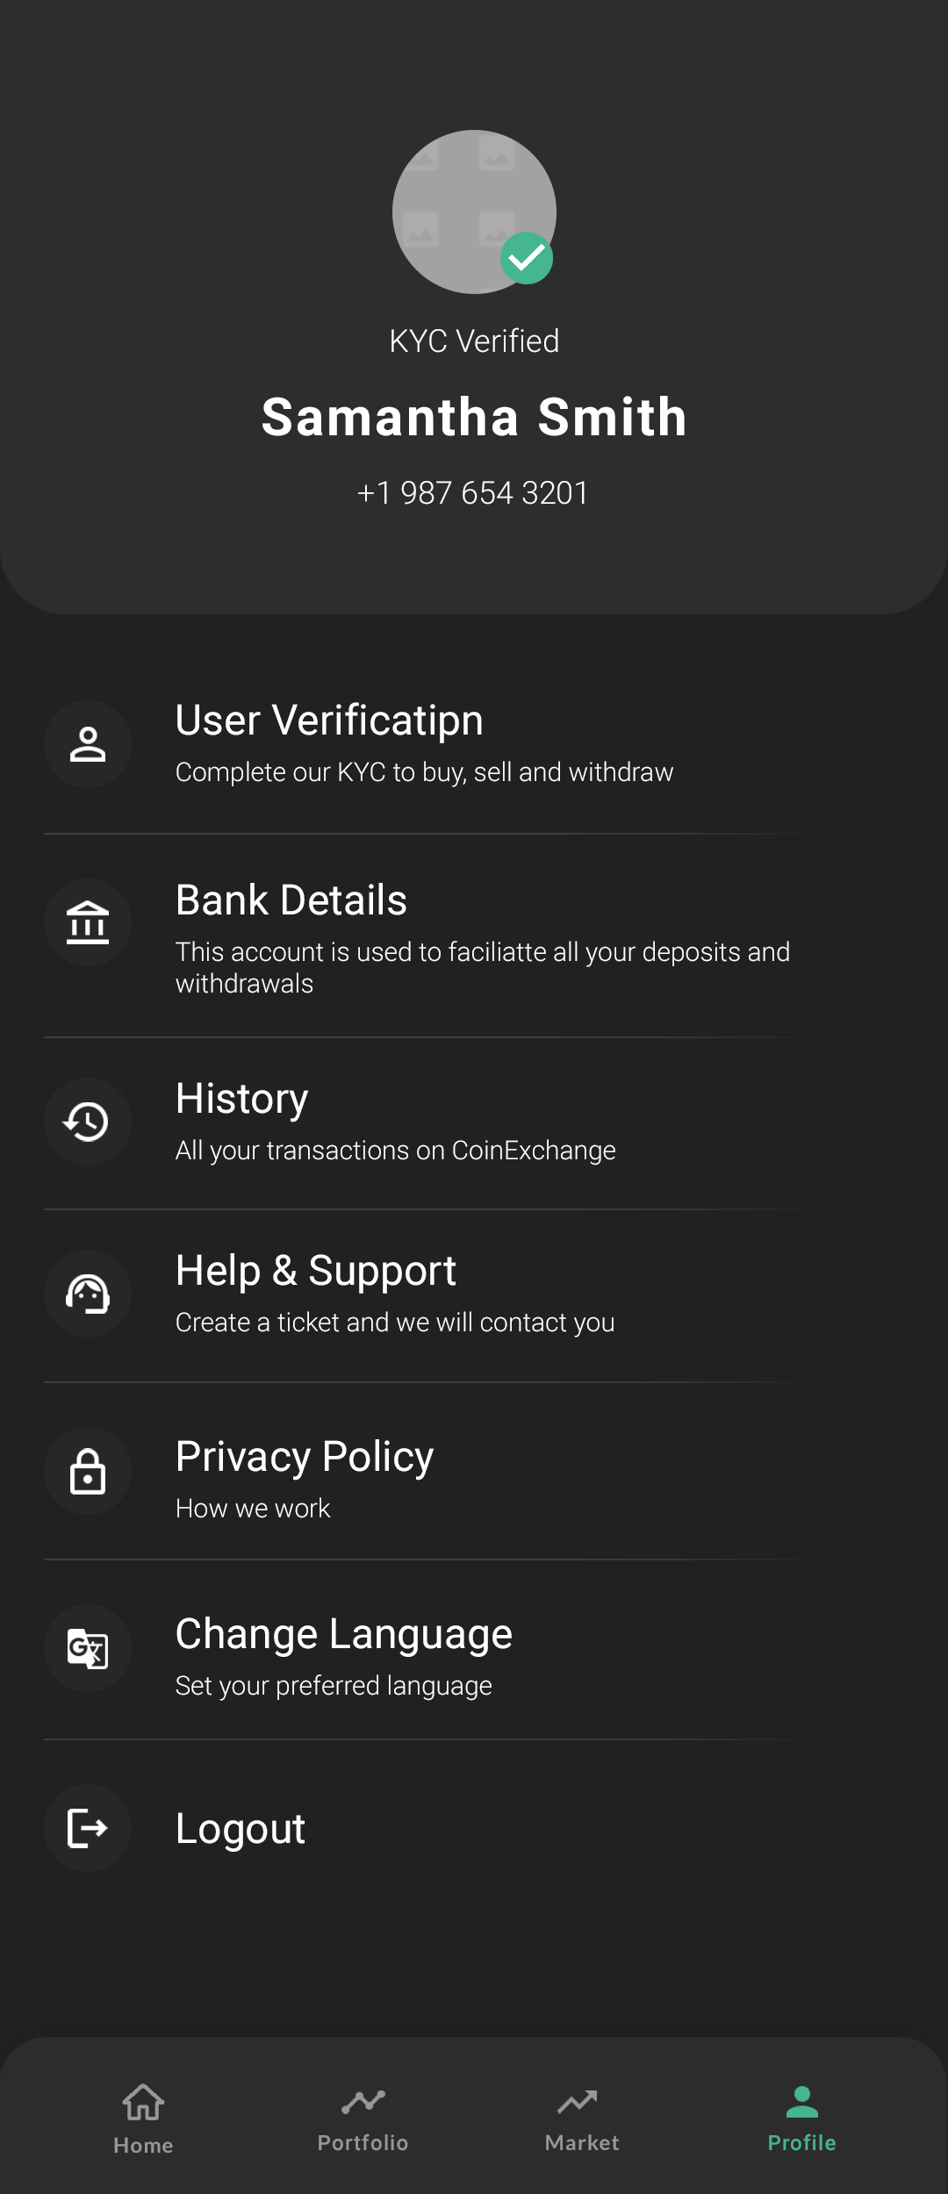
Task: Open Help & Support
Action: point(395,1294)
